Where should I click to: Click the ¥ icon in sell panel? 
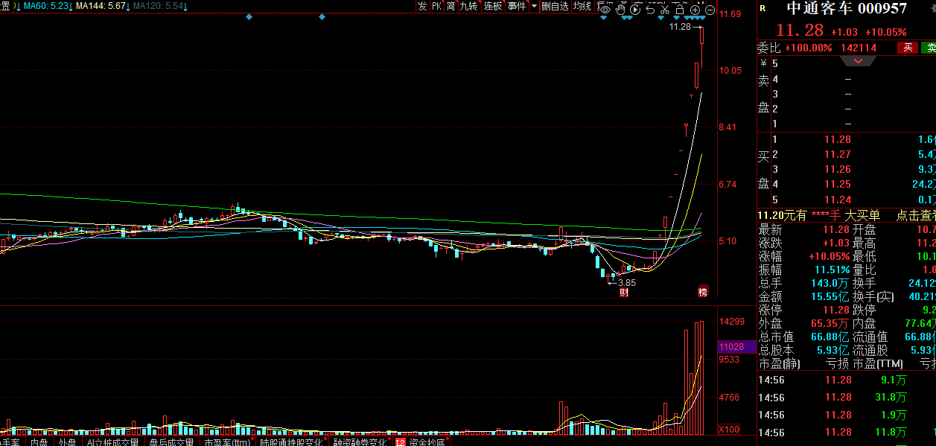763,64
